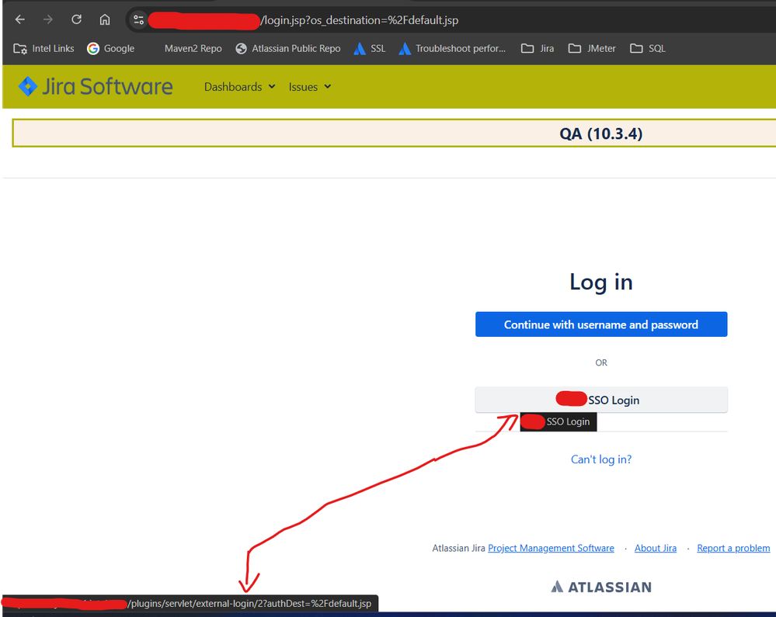Open the browser home page icon

[104, 19]
